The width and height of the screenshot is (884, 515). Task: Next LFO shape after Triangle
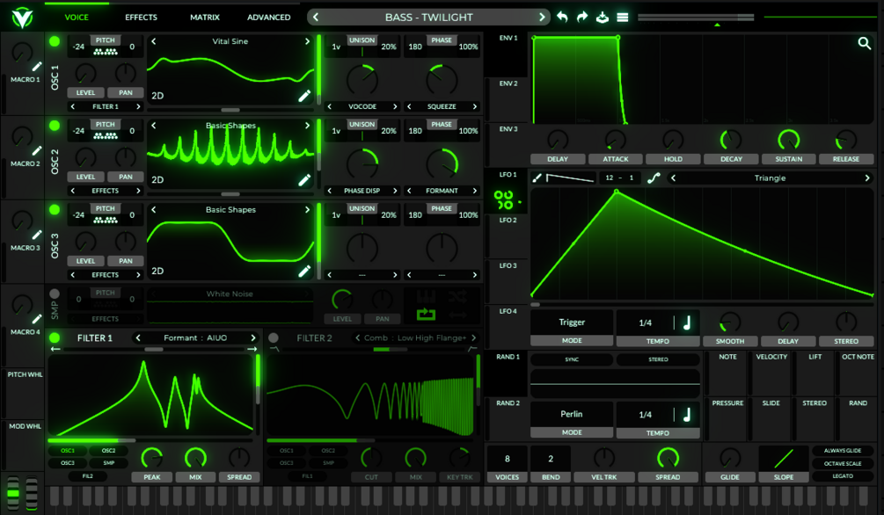pos(867,178)
